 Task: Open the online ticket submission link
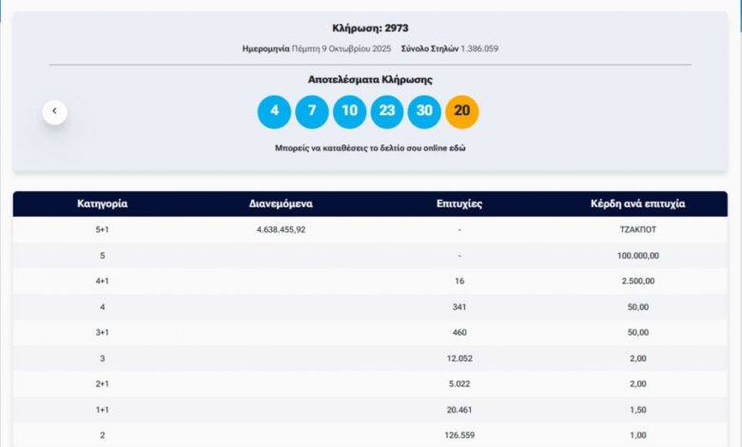pos(370,148)
